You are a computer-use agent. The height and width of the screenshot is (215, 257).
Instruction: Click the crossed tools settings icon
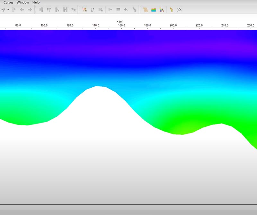click(179, 10)
